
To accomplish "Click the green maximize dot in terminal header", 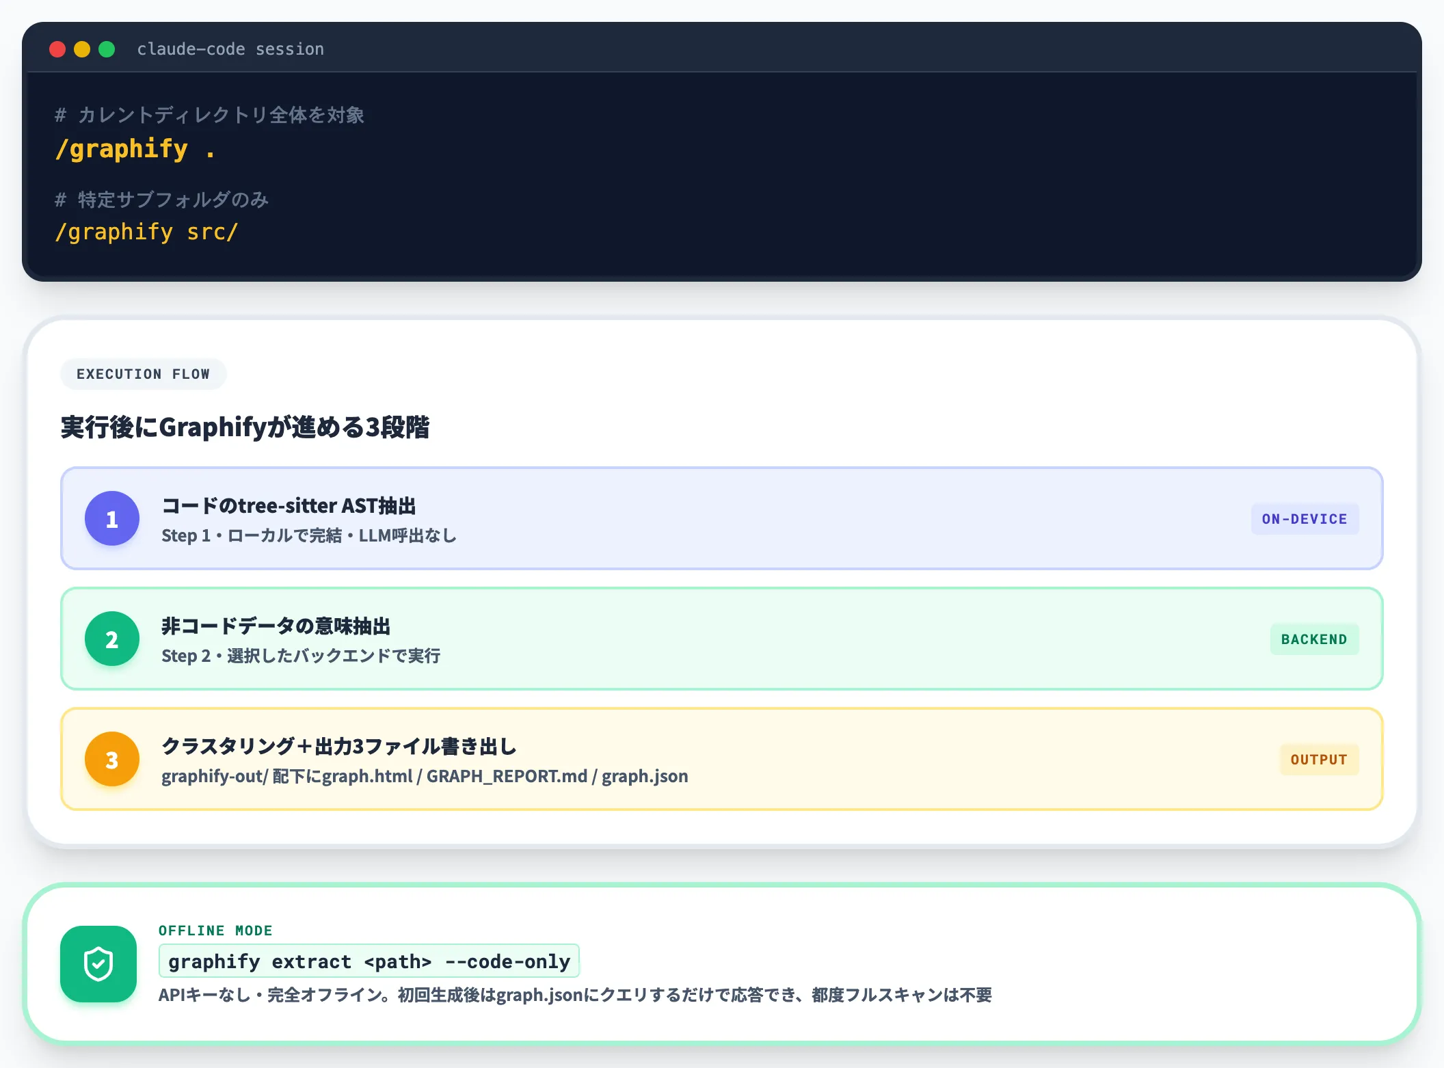I will click(107, 49).
